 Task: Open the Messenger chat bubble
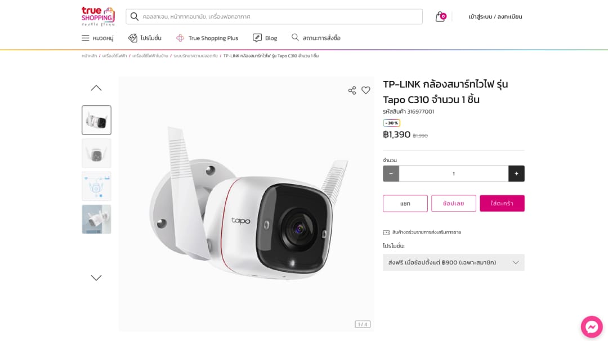point(591,326)
